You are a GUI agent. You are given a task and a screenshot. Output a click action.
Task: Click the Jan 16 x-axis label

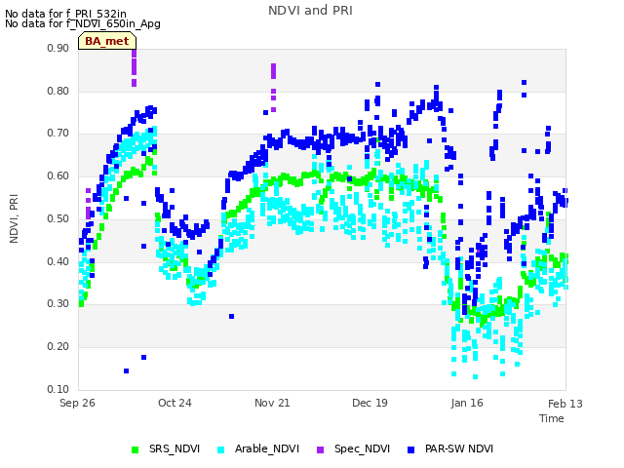[x=467, y=403]
